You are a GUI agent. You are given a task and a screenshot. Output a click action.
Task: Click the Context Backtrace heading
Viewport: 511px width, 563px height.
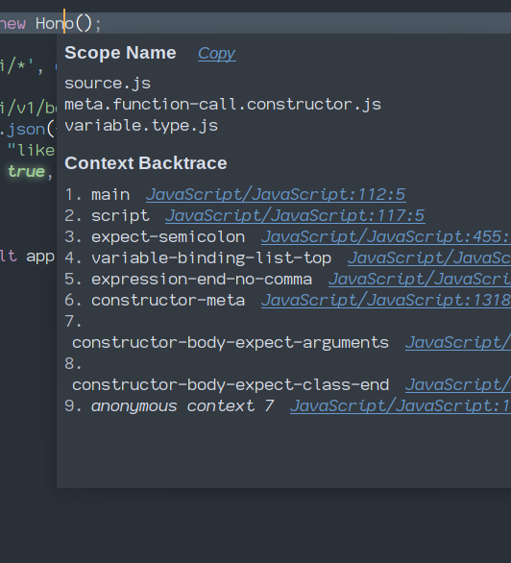(x=146, y=163)
